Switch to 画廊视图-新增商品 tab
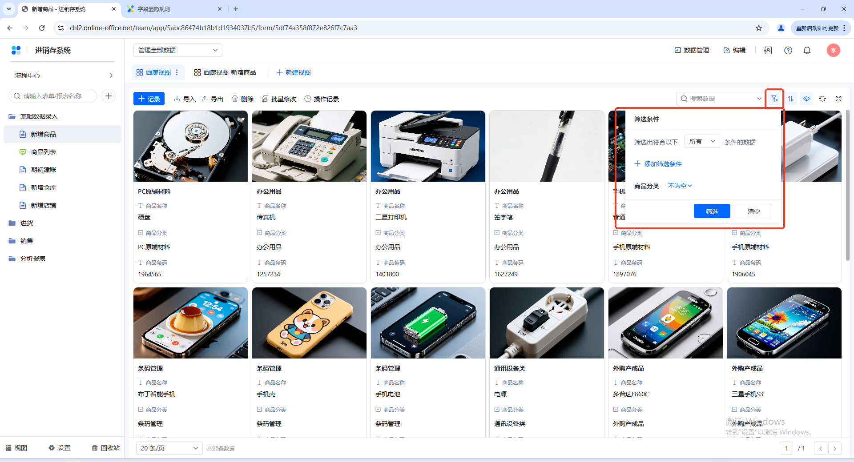Viewport: 854px width, 462px height. [225, 72]
